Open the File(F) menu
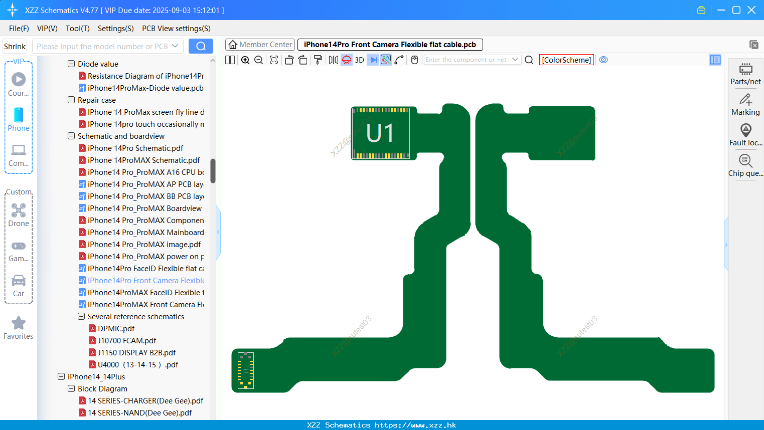The height and width of the screenshot is (430, 764). coord(19,29)
